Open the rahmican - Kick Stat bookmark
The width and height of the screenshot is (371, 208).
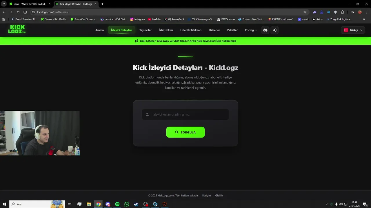114,19
